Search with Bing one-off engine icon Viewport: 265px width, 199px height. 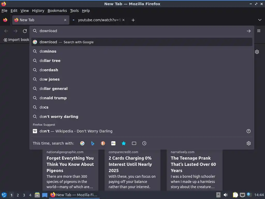point(93,143)
